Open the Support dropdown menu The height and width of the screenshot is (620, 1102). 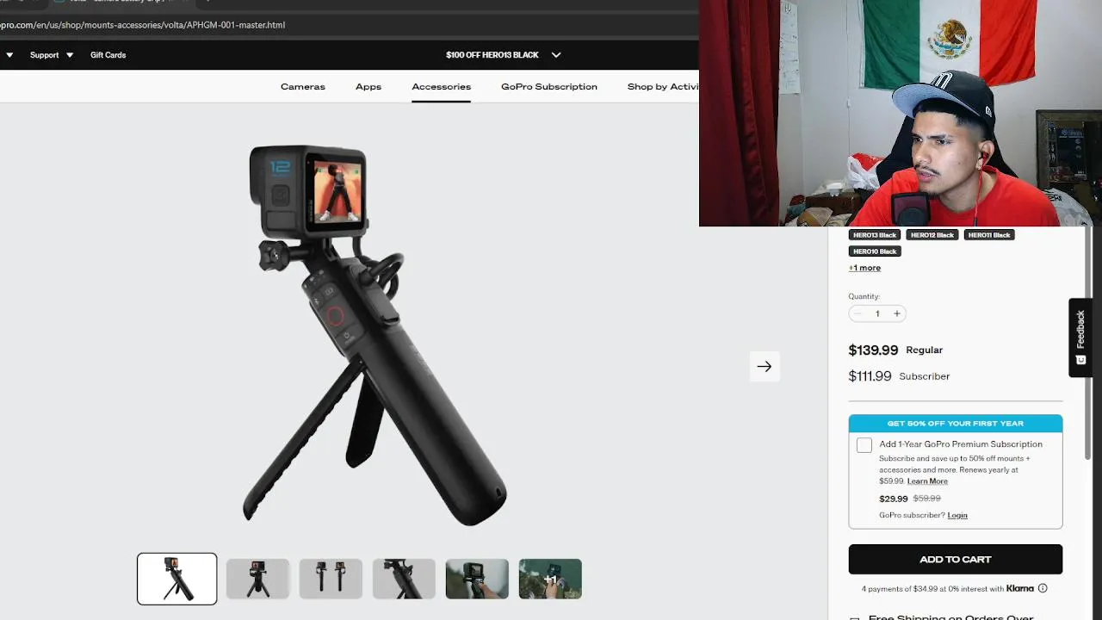click(52, 55)
